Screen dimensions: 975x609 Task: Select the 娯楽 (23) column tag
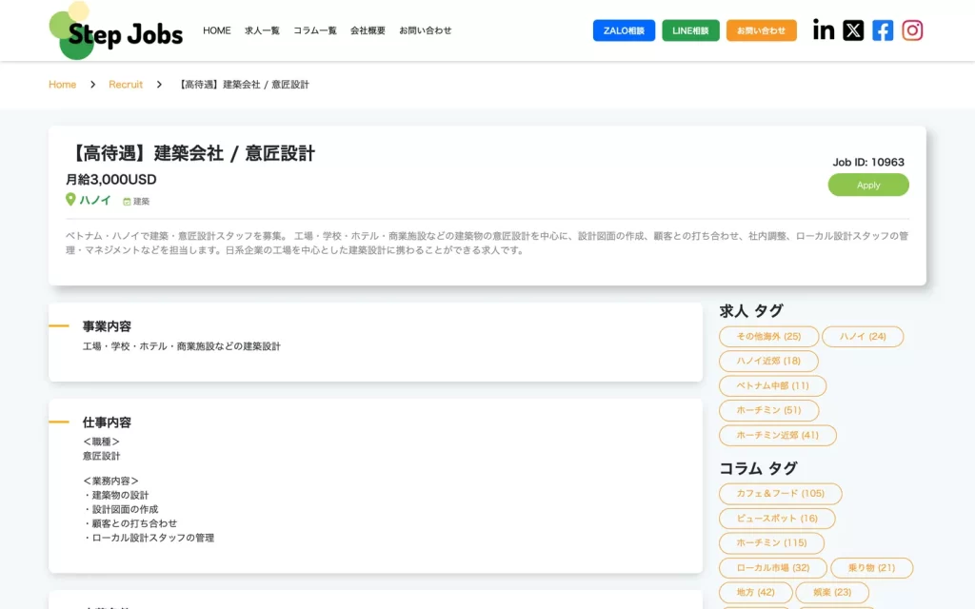[832, 592]
